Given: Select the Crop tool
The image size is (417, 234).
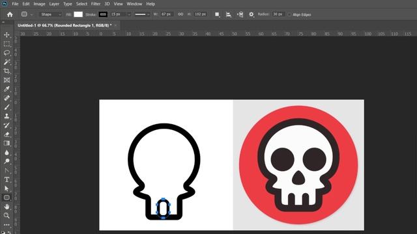Looking at the screenshot, I should coord(7,71).
